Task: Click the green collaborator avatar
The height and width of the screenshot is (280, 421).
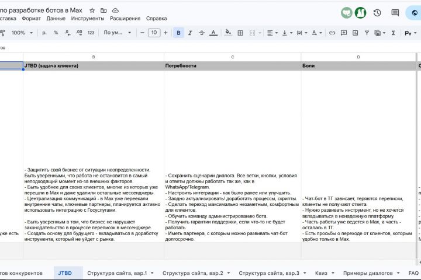Action: point(347,13)
